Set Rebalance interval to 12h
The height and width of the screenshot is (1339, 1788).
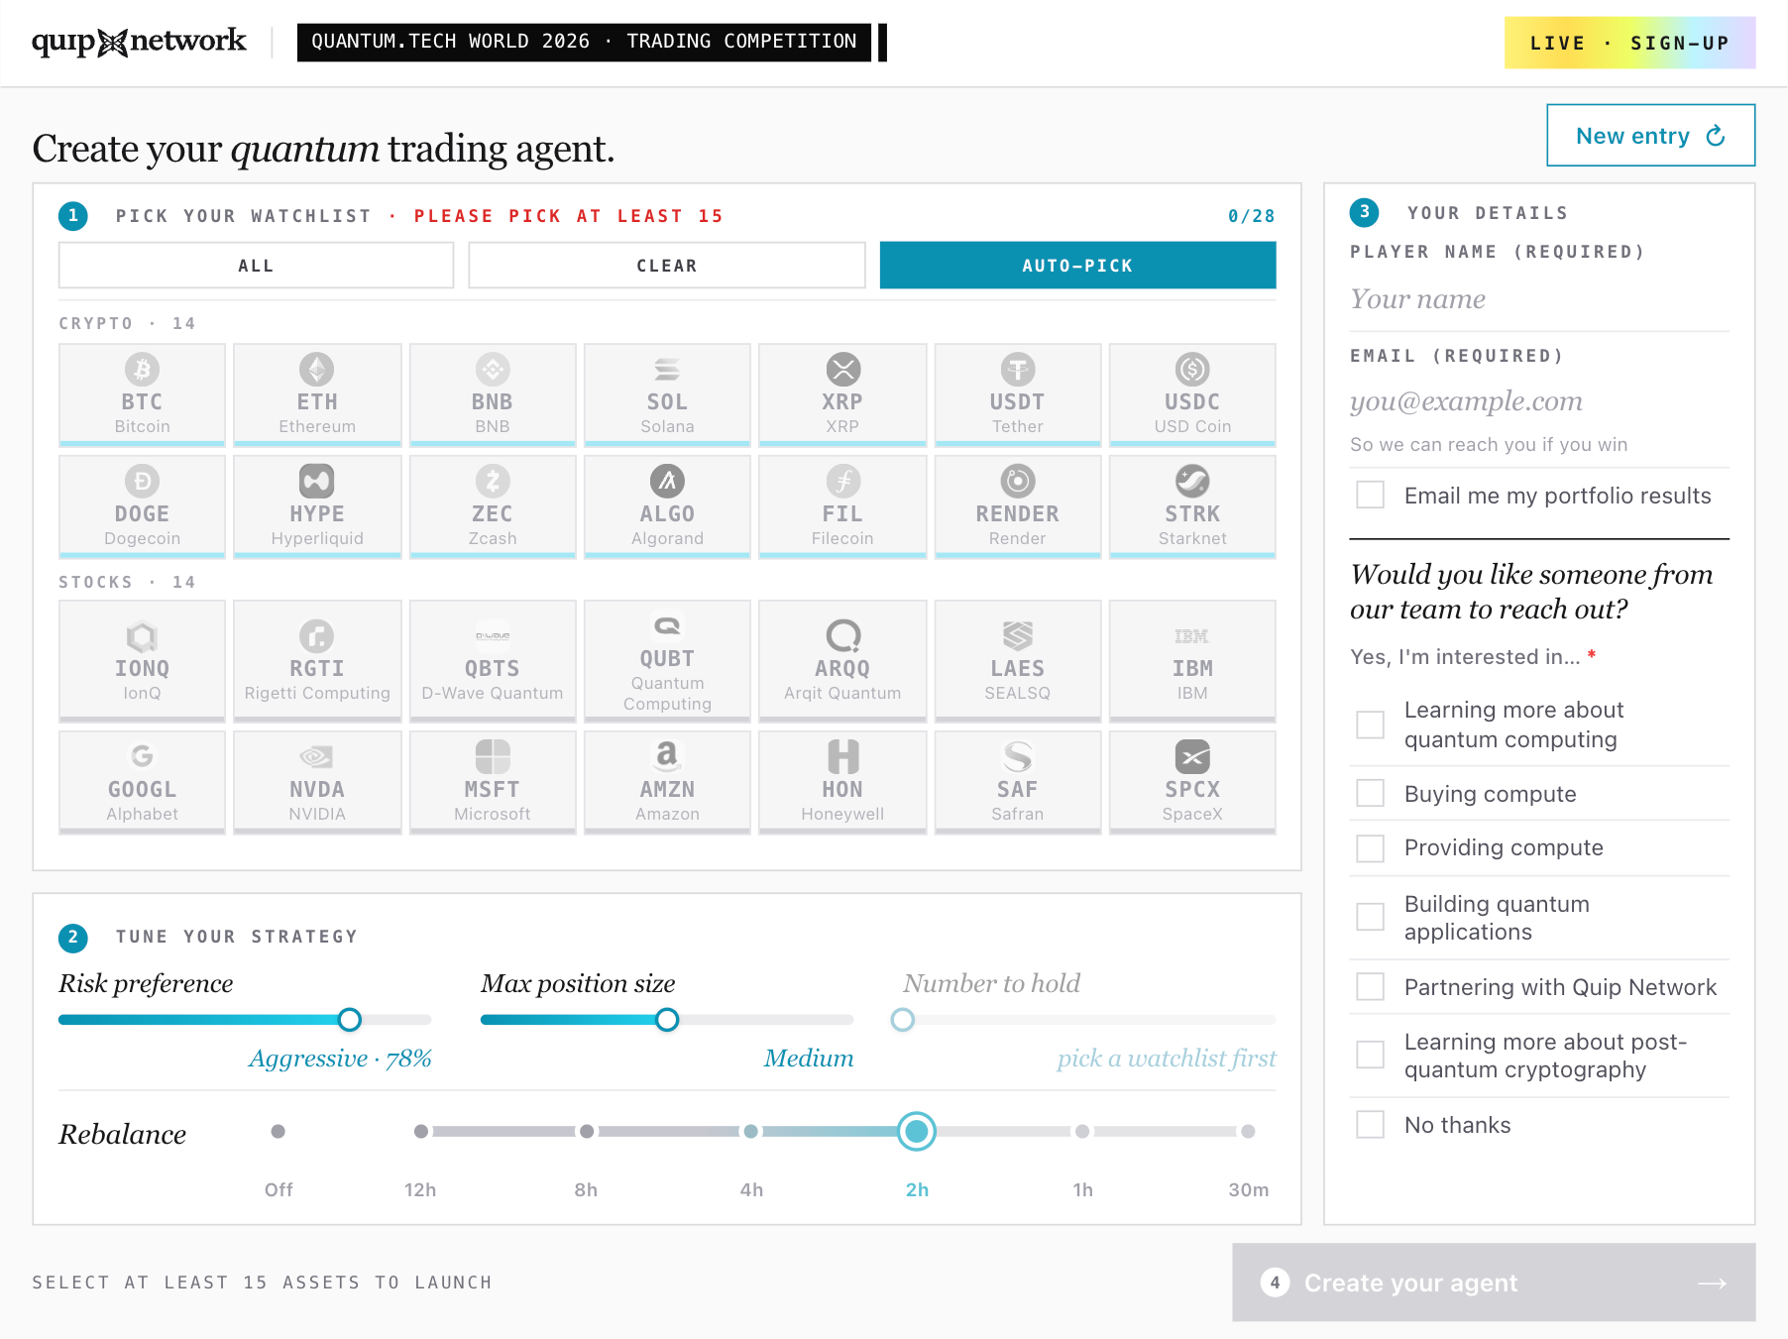coord(421,1132)
